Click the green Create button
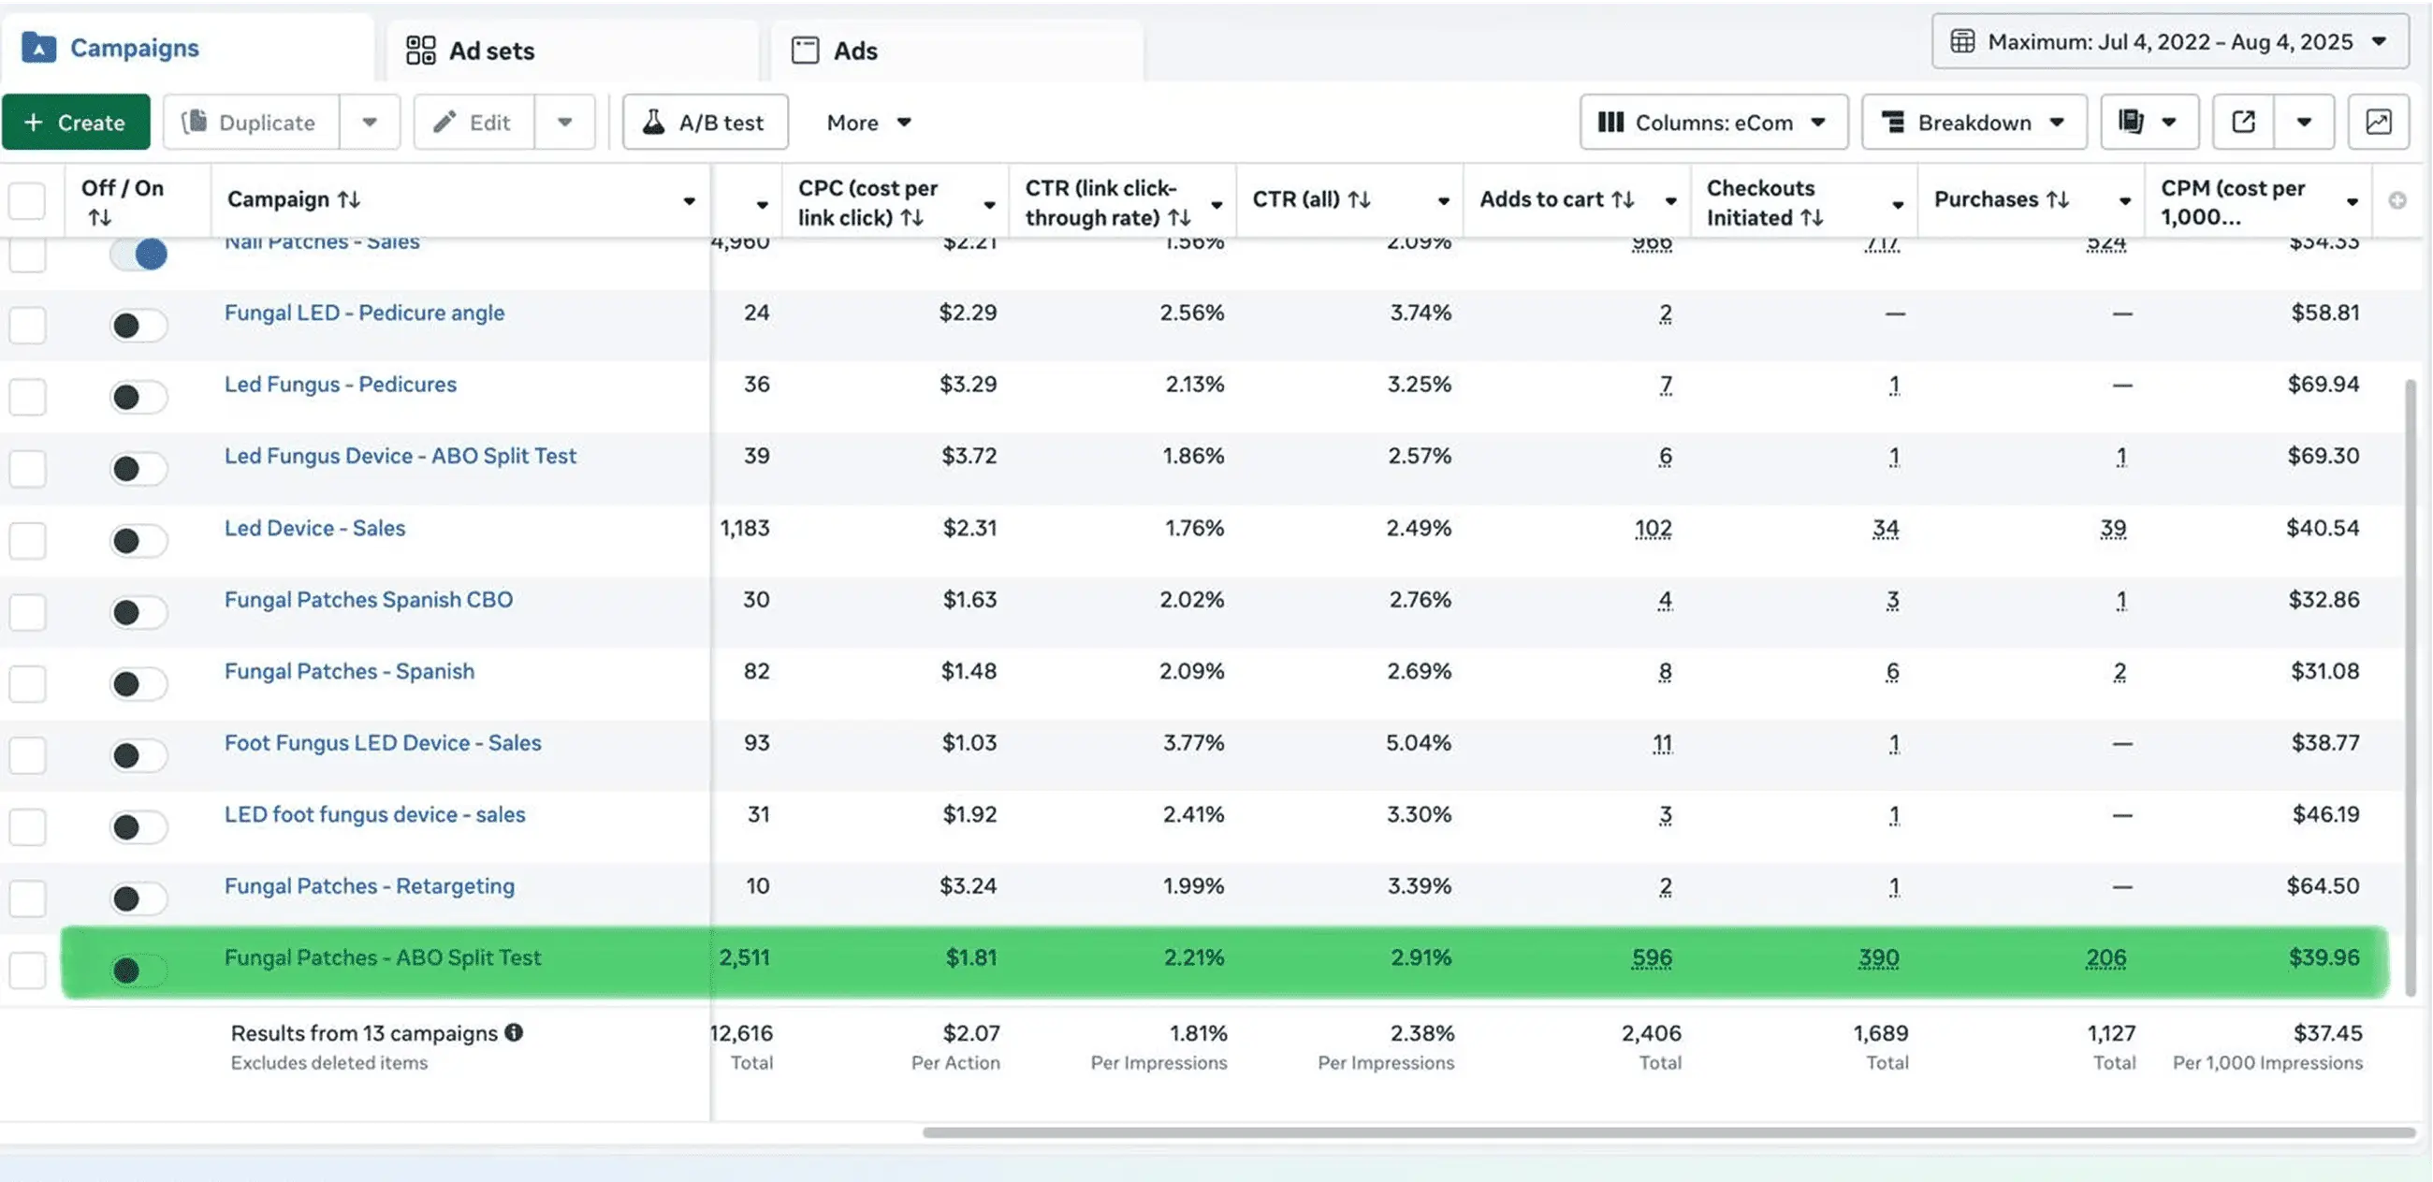The width and height of the screenshot is (2433, 1182). [x=76, y=122]
